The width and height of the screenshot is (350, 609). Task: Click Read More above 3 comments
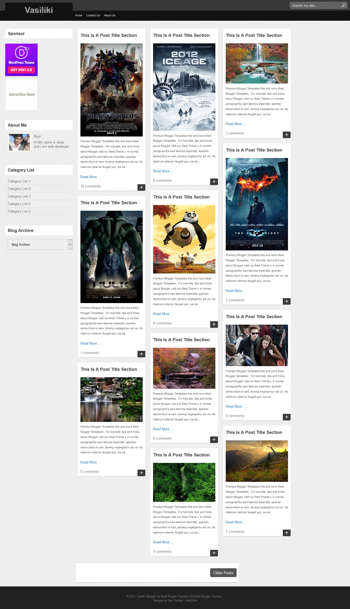236,124
